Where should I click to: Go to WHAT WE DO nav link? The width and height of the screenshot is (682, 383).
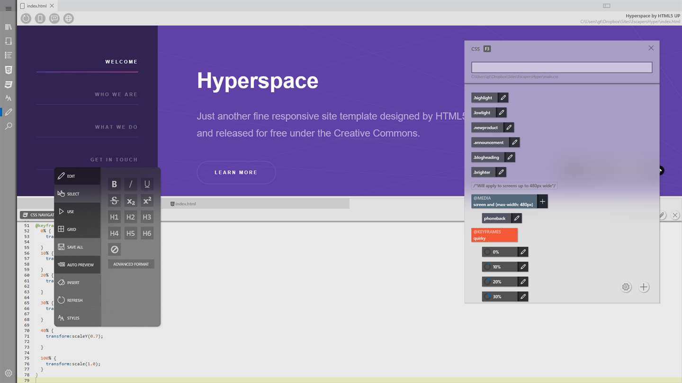(116, 127)
